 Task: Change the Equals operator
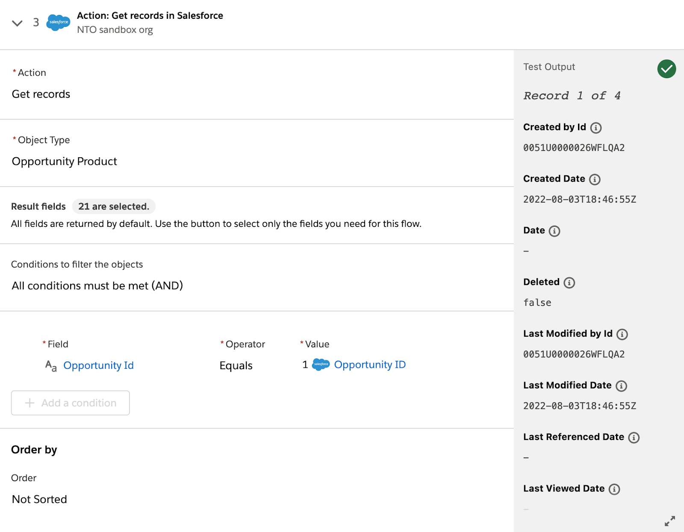236,366
